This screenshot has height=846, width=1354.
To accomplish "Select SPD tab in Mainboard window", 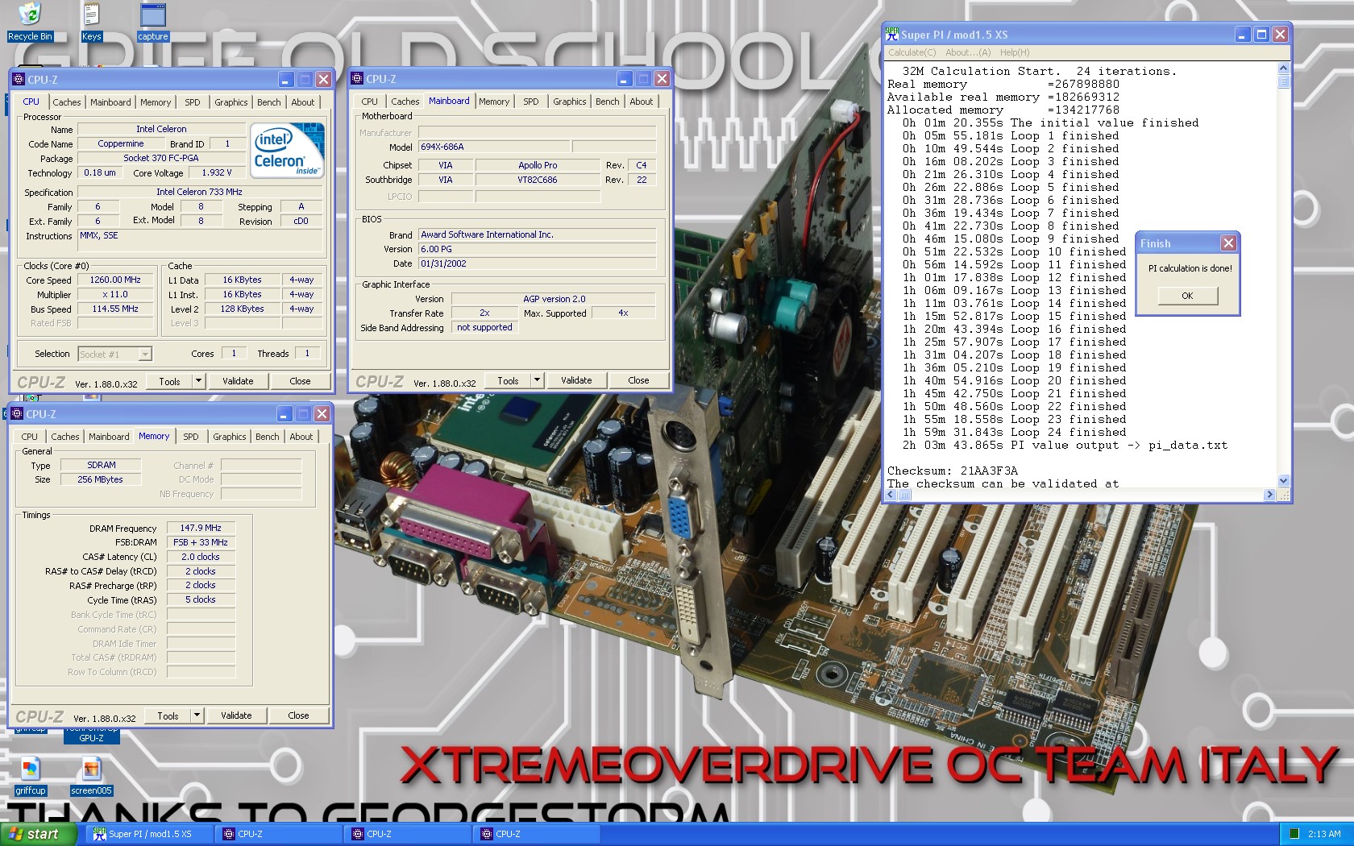I will click(530, 102).
